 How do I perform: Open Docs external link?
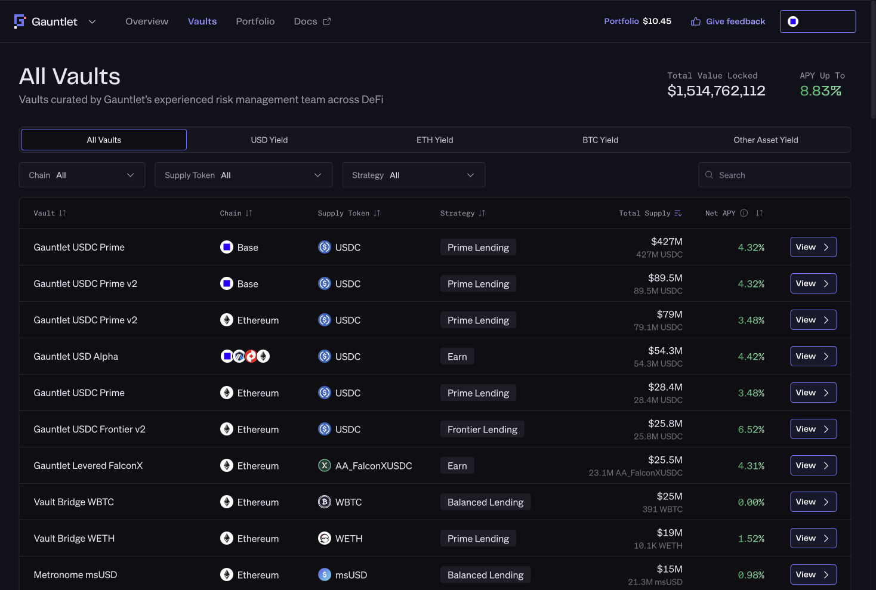click(312, 21)
